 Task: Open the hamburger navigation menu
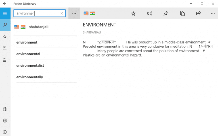[x=5, y=13]
